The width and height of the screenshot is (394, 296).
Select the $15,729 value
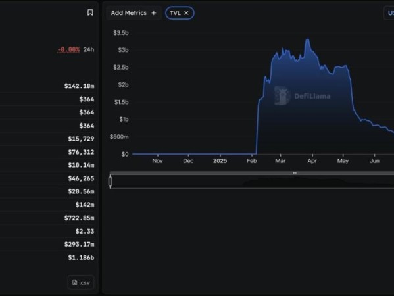coord(81,139)
